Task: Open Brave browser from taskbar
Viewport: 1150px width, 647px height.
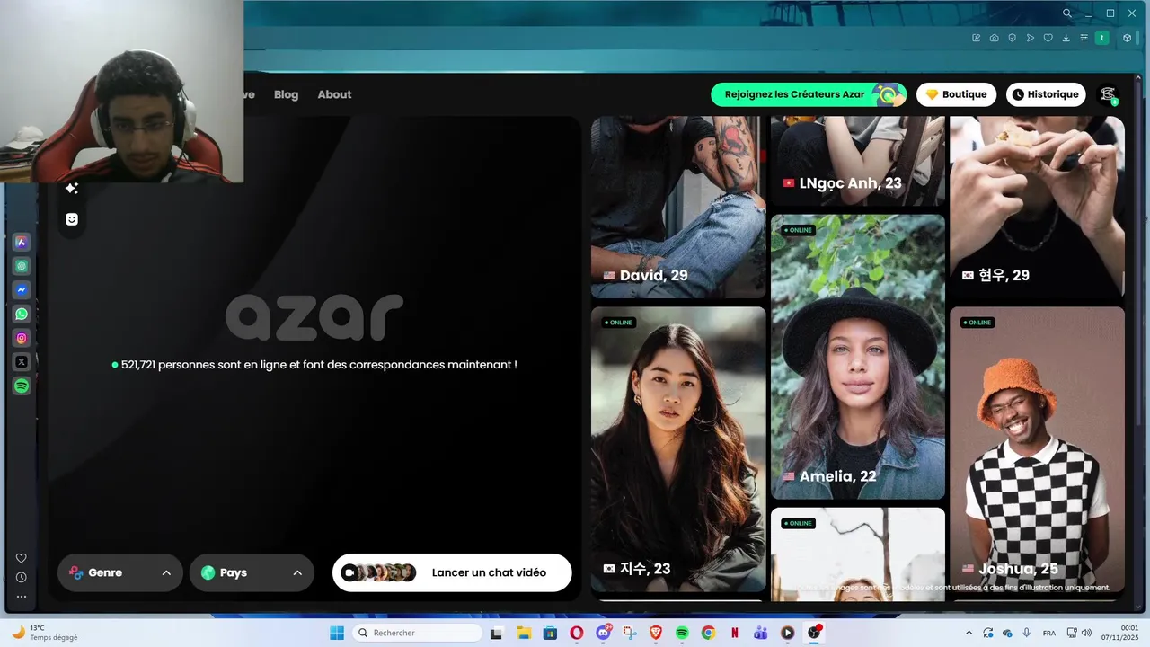Action: [x=656, y=633]
